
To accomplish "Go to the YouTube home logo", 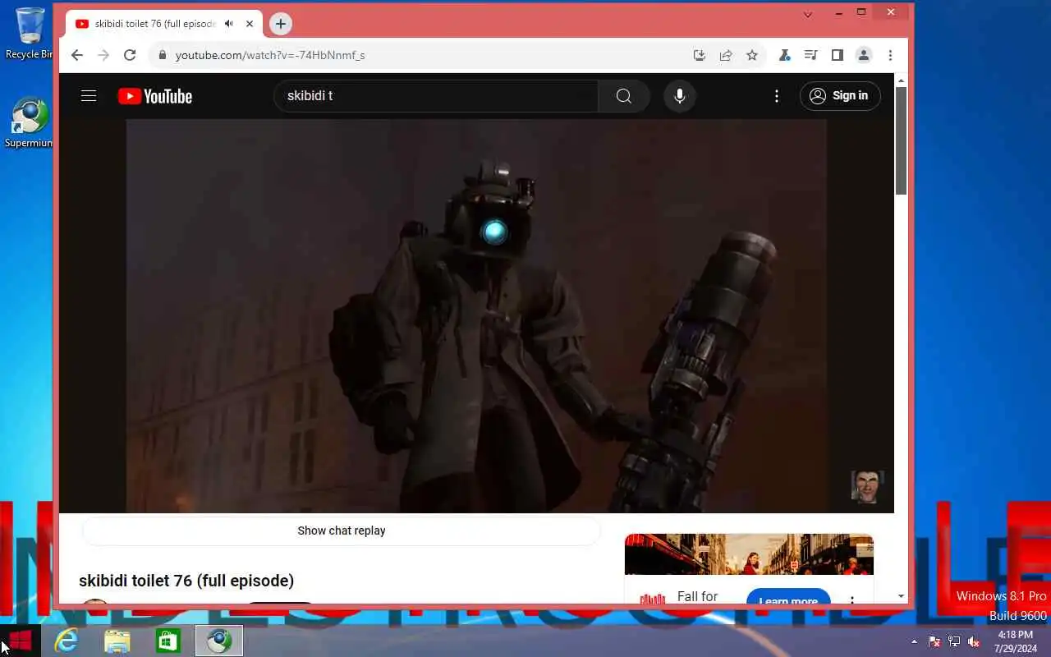I will click(154, 96).
